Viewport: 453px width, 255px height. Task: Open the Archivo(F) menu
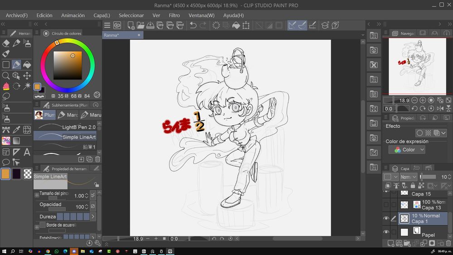[x=17, y=15]
